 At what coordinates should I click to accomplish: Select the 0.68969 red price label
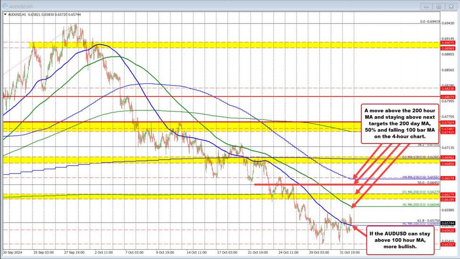click(448, 48)
